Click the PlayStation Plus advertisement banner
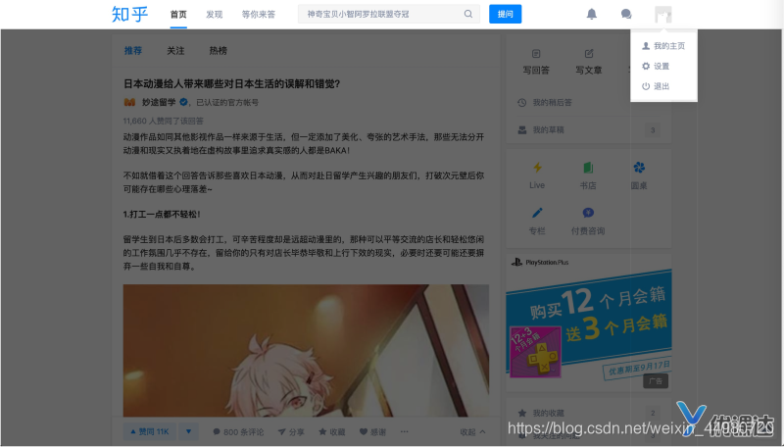Image resolution: width=784 pixels, height=447 pixels. click(x=589, y=323)
